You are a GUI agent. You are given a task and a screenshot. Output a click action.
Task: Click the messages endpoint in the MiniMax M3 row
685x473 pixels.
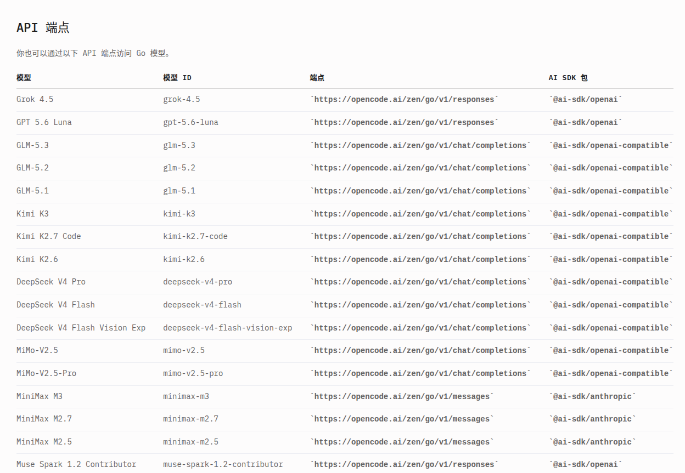click(402, 396)
